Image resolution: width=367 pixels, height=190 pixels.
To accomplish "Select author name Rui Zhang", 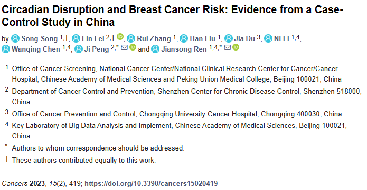I will click(x=154, y=38).
